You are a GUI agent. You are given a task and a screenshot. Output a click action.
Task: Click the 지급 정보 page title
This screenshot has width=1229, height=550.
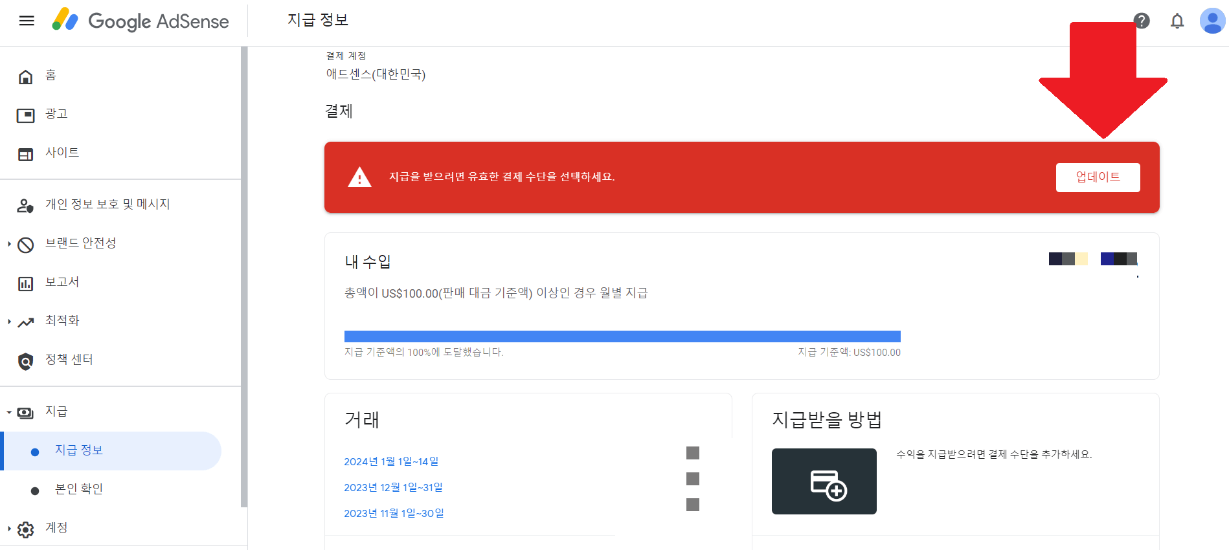(x=318, y=20)
